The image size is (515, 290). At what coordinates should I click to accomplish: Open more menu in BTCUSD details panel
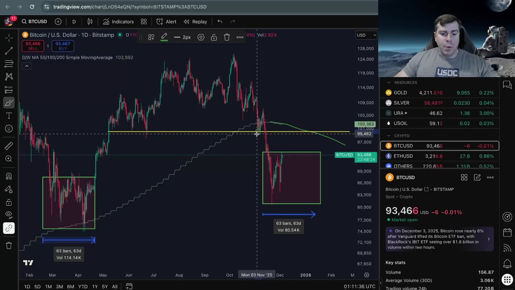[x=490, y=177]
